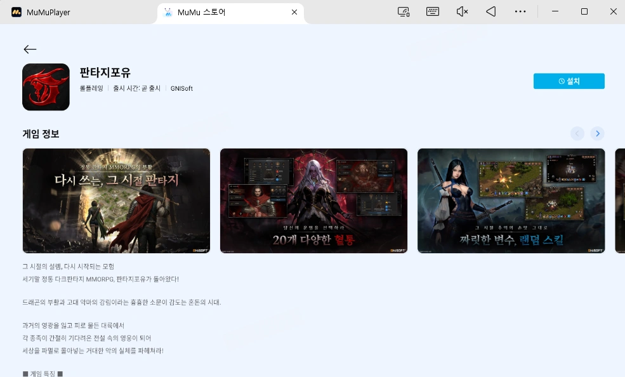Go back with the left arrow icon
The width and height of the screenshot is (625, 377).
30,49
